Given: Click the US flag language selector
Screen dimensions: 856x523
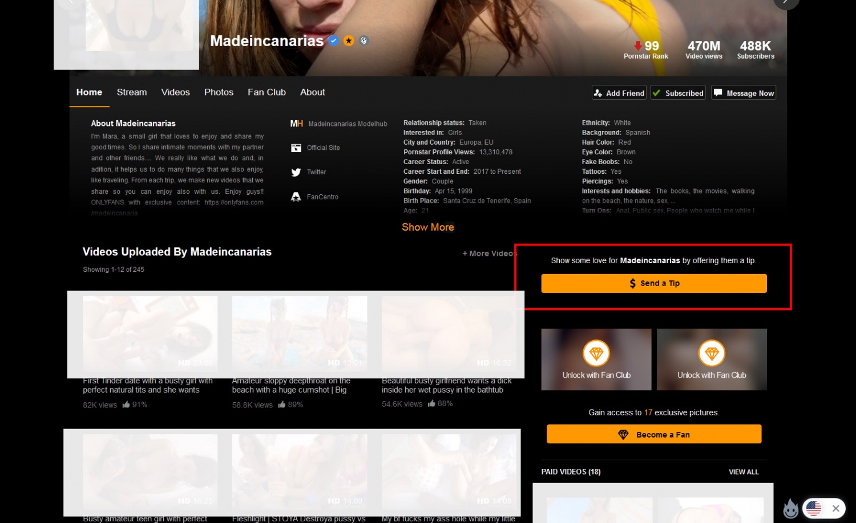Looking at the screenshot, I should 814,508.
